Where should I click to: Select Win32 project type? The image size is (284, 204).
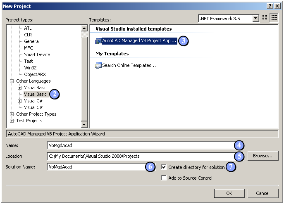pyautogui.click(x=31, y=68)
